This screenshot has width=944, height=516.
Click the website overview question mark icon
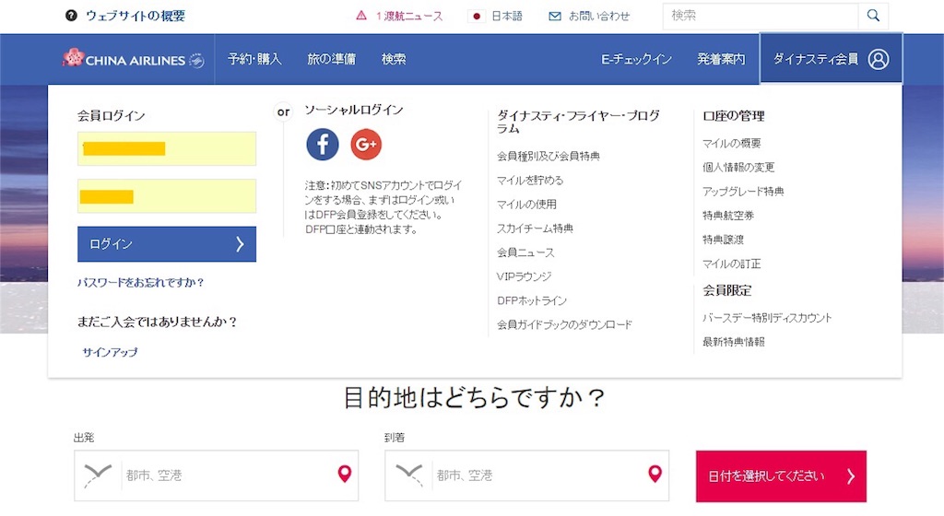72,16
